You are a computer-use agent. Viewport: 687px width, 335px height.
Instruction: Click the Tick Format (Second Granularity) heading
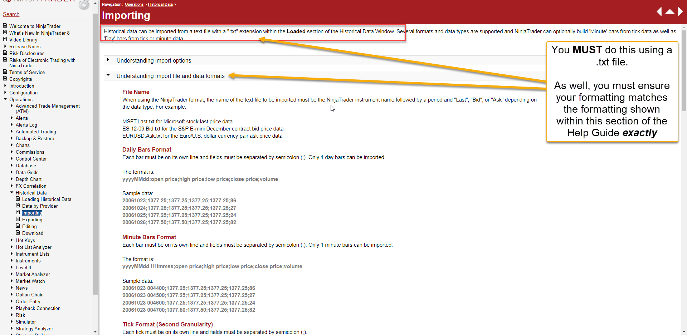pos(167,324)
